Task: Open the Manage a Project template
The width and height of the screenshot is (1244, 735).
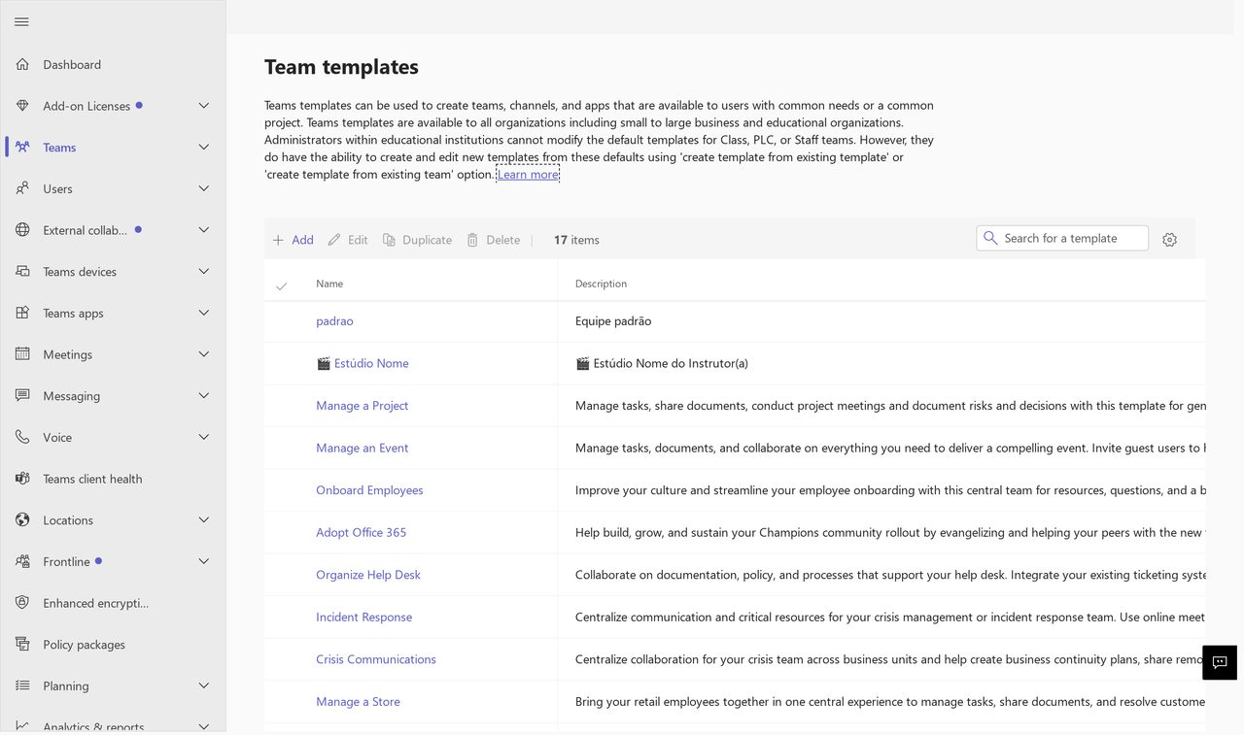Action: [362, 406]
